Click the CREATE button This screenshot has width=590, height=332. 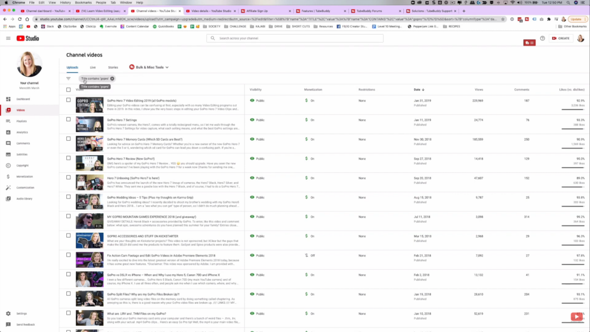[561, 38]
